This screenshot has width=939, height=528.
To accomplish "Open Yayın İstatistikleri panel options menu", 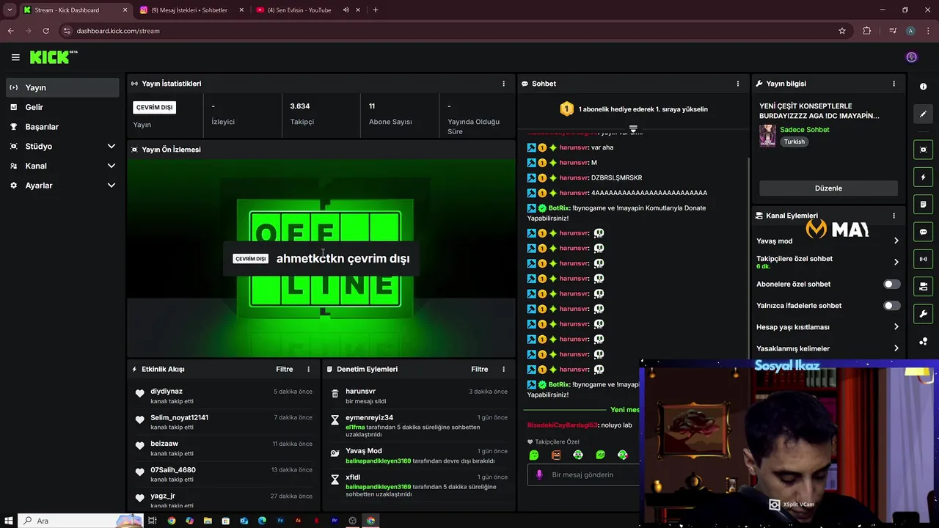I will click(x=503, y=84).
